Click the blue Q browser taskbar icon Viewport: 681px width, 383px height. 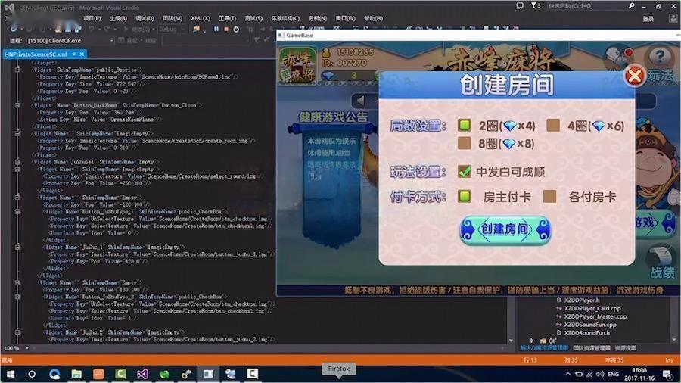[54, 374]
